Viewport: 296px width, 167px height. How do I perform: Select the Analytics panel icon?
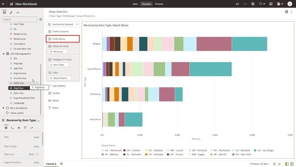(x=18, y=13)
